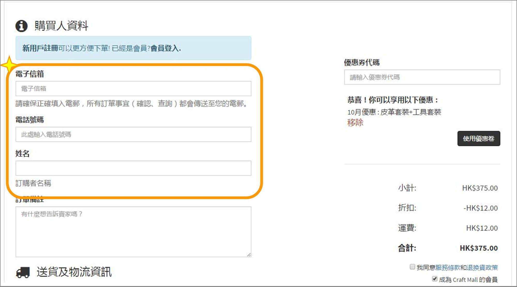Viewport: 517px width, 287px height.
Task: Open the 新用戶註冊 registration link
Action: point(40,48)
